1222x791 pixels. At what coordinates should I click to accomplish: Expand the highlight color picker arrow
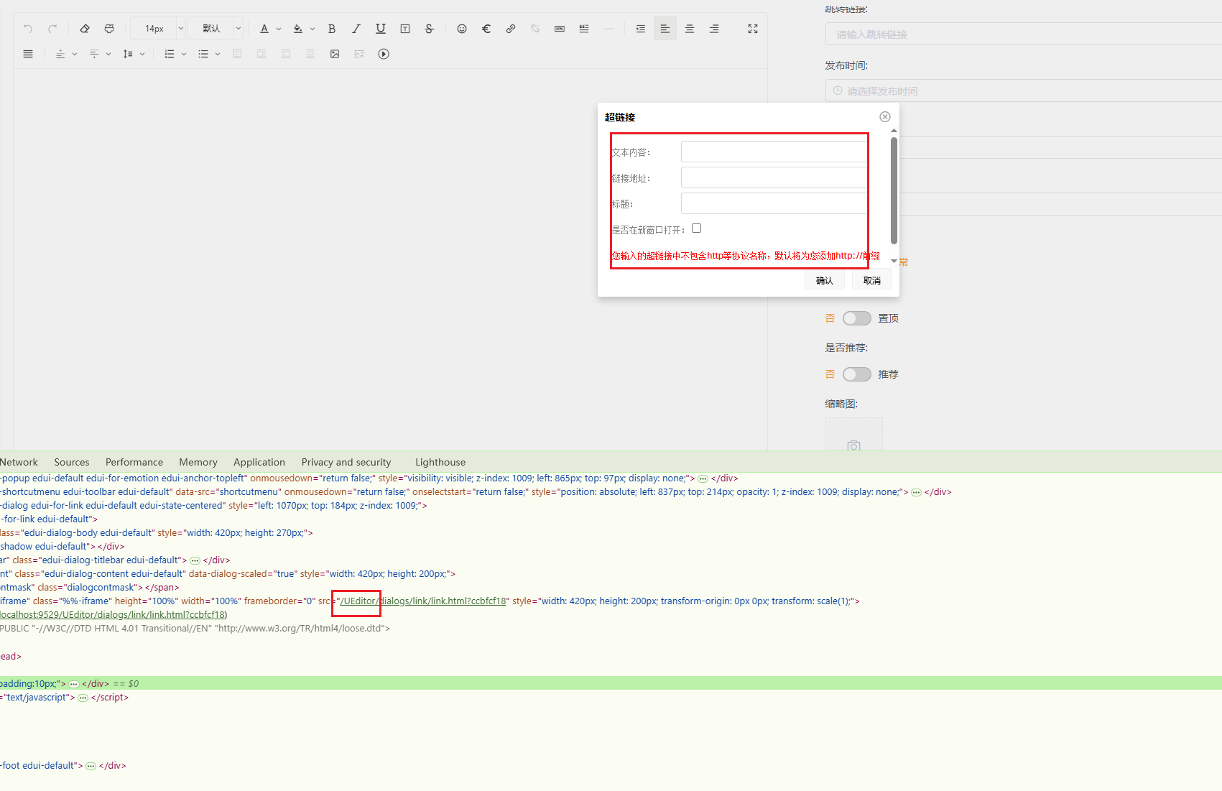(313, 29)
